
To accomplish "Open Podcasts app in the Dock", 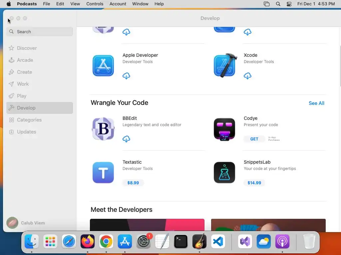I will pyautogui.click(x=282, y=241).
